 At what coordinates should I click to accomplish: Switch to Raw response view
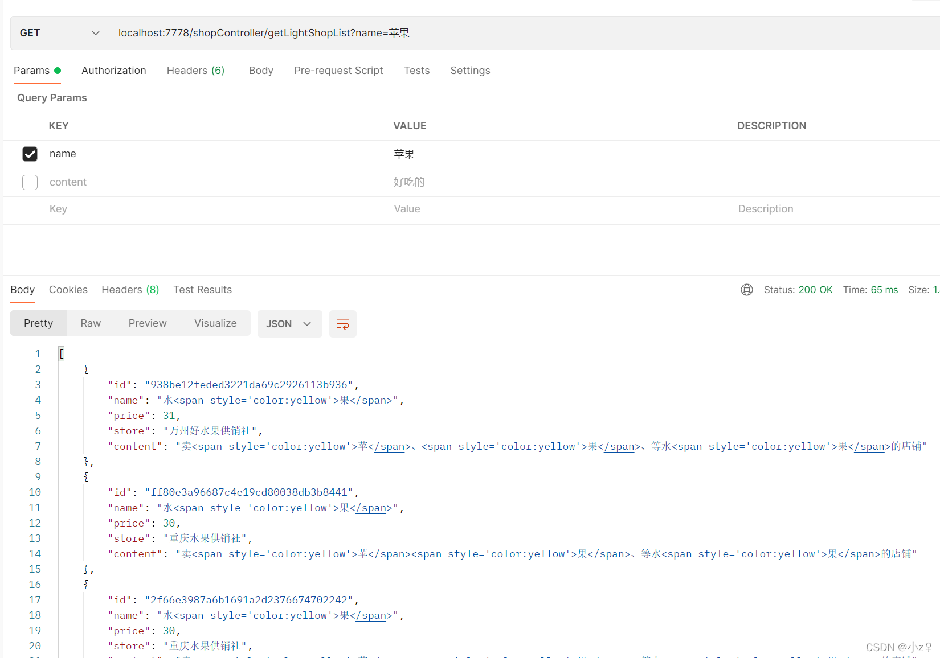pyautogui.click(x=91, y=323)
